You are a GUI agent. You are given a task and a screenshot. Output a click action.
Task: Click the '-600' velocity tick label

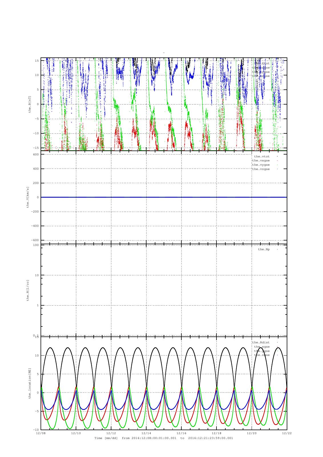35,240
